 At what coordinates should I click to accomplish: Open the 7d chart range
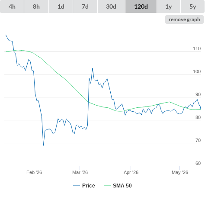[85, 6]
